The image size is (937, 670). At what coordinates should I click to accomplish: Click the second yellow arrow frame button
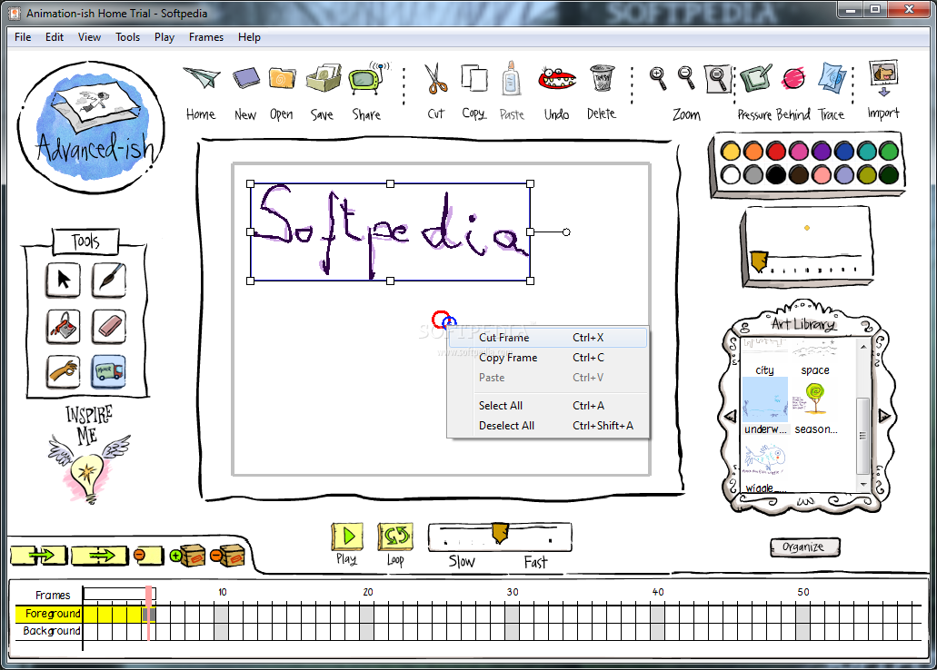tap(99, 556)
